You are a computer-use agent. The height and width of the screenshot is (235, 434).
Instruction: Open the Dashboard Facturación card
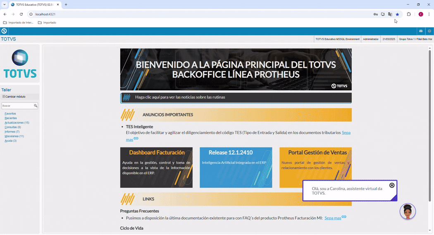pos(156,168)
